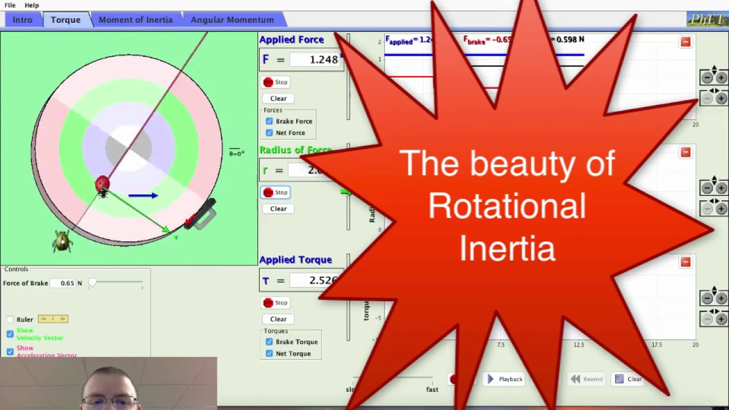
Task: Clear button under Radius of Force
Action: point(279,209)
